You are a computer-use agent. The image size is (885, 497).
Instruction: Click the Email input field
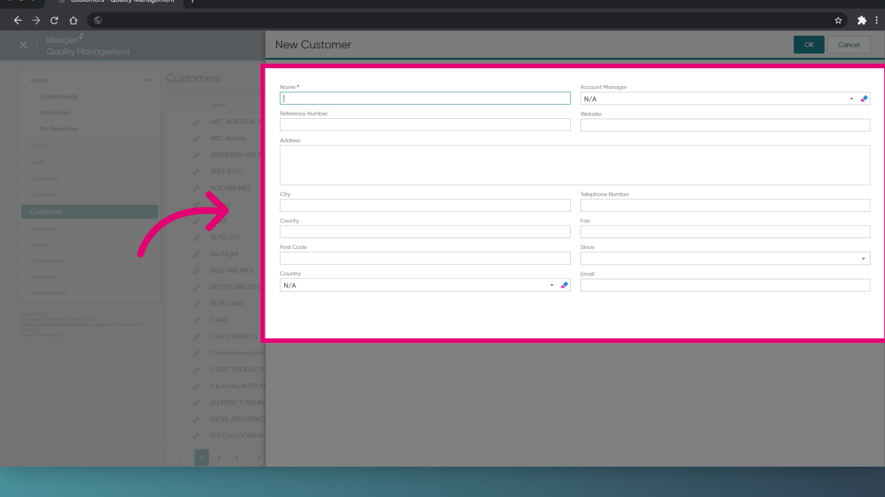pyautogui.click(x=725, y=285)
